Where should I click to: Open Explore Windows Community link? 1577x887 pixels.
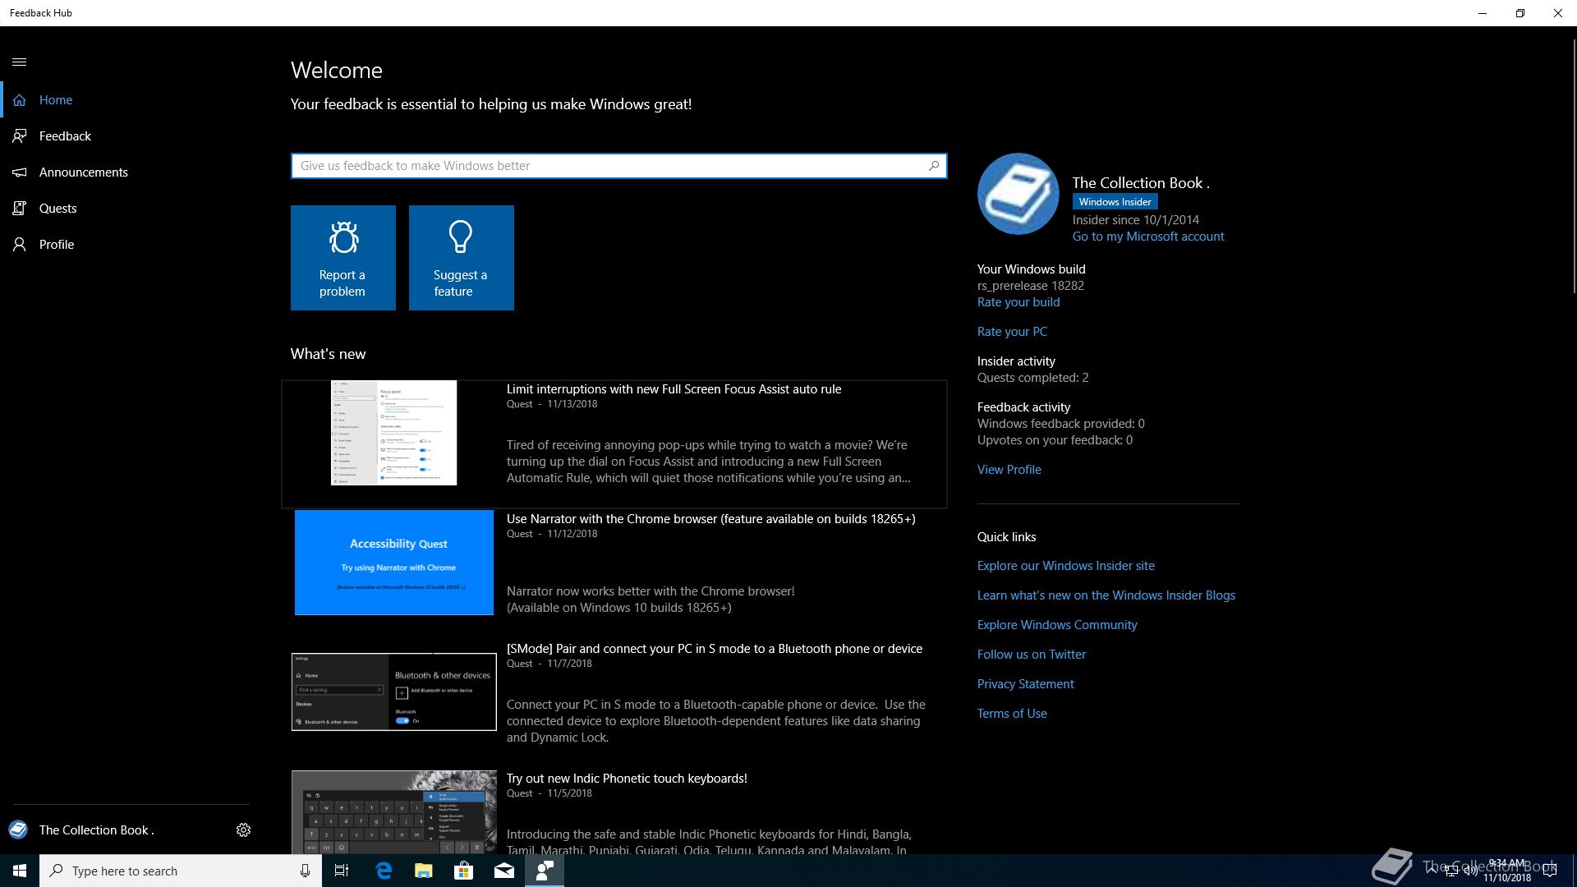click(1057, 625)
